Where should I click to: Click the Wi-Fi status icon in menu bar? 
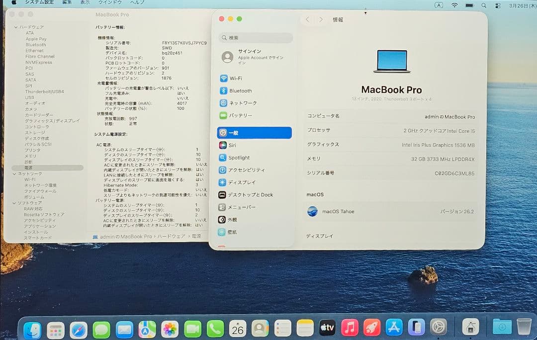[x=454, y=5]
